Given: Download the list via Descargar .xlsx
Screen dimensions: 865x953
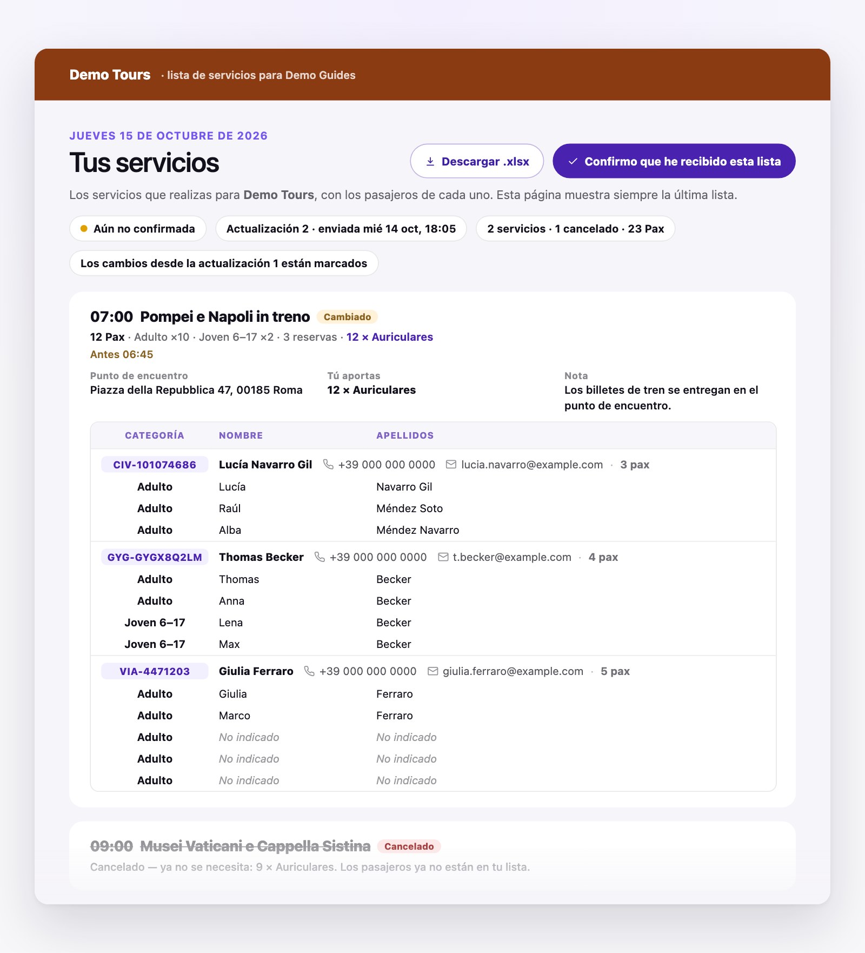Looking at the screenshot, I should pyautogui.click(x=477, y=161).
